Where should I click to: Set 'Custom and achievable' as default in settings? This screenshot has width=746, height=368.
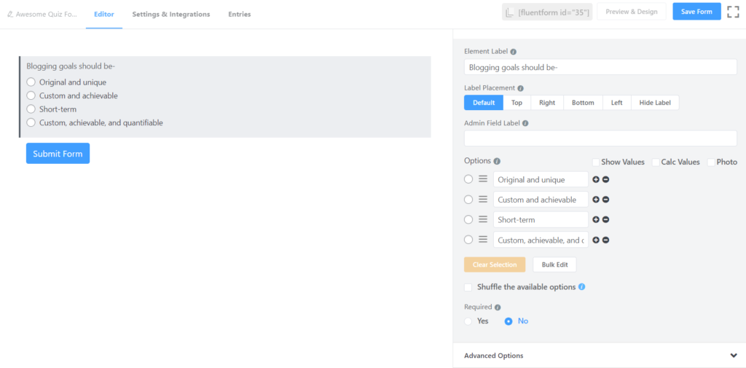coord(468,199)
